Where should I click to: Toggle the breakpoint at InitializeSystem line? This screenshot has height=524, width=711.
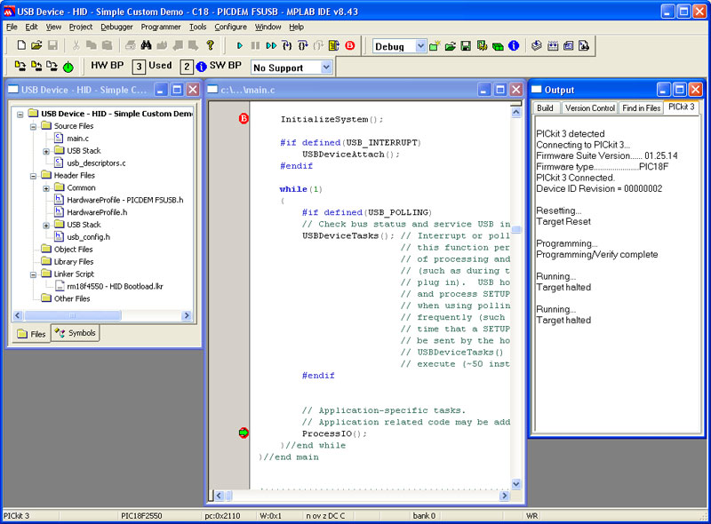(244, 119)
